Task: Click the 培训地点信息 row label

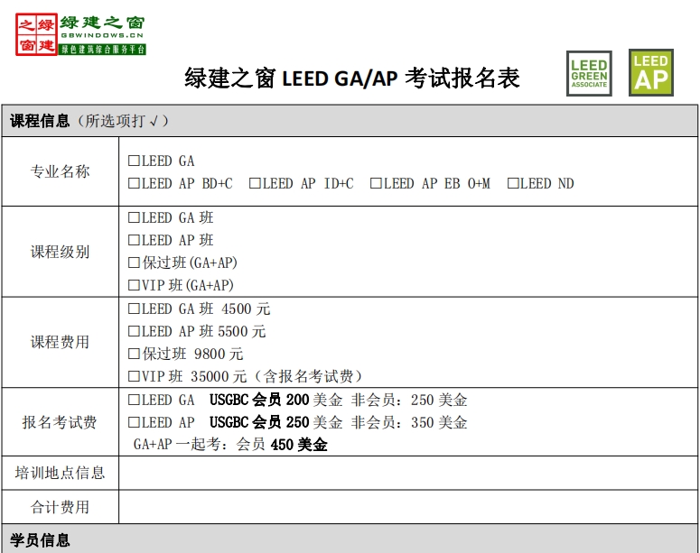Action: tap(60, 473)
